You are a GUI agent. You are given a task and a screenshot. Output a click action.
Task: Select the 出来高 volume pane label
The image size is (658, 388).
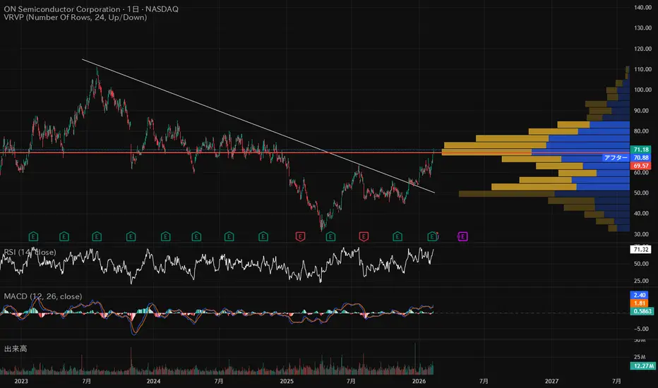pos(16,348)
